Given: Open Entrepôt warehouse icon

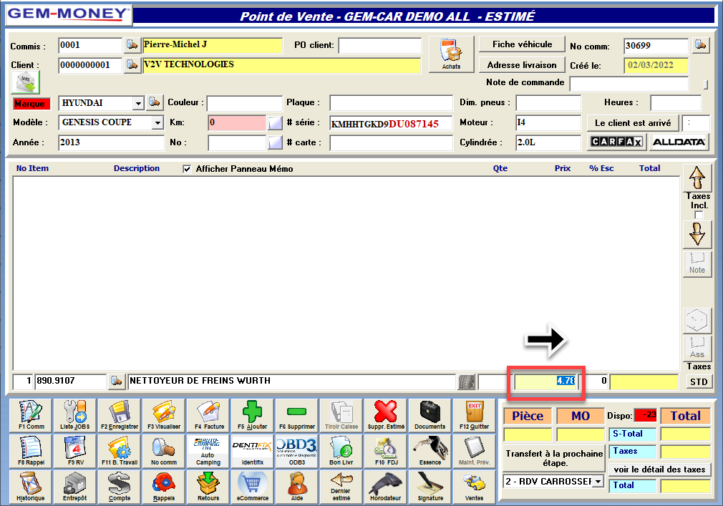Looking at the screenshot, I should 75,487.
